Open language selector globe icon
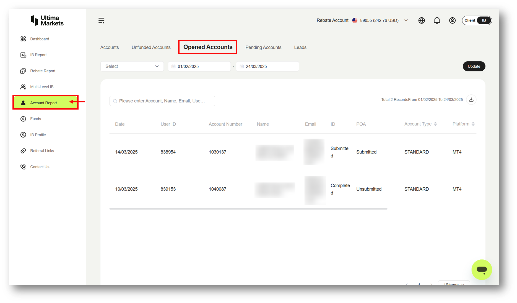 point(421,20)
